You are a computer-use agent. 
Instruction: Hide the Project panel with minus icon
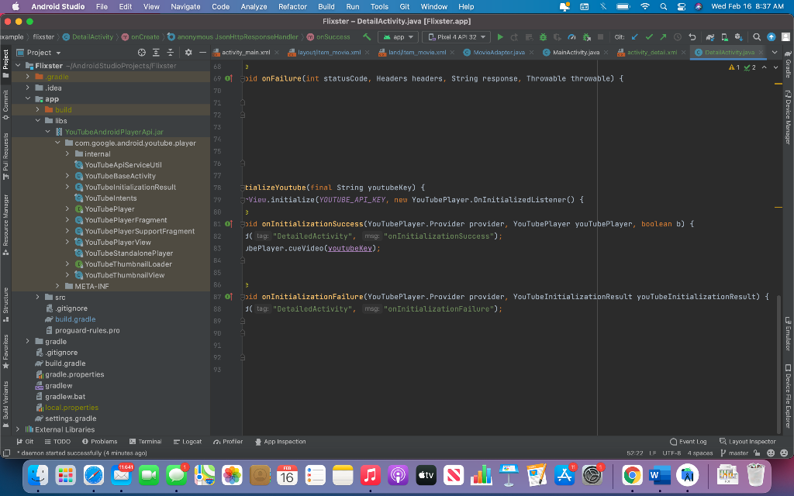pyautogui.click(x=202, y=53)
